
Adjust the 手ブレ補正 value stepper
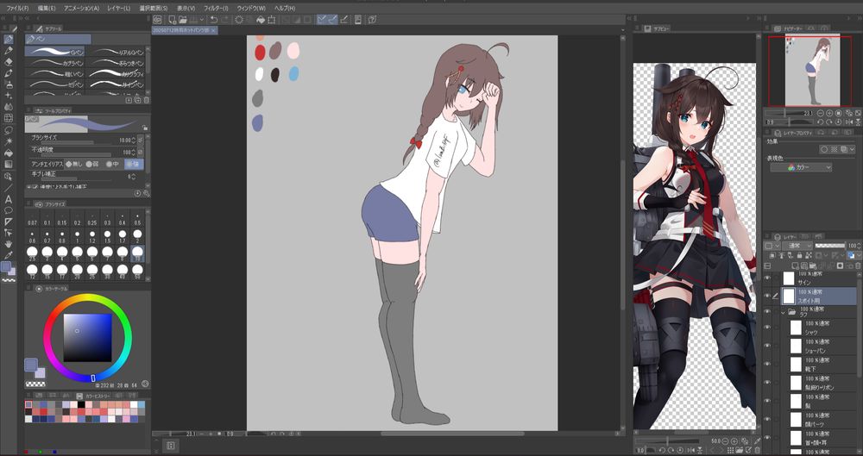tap(135, 177)
